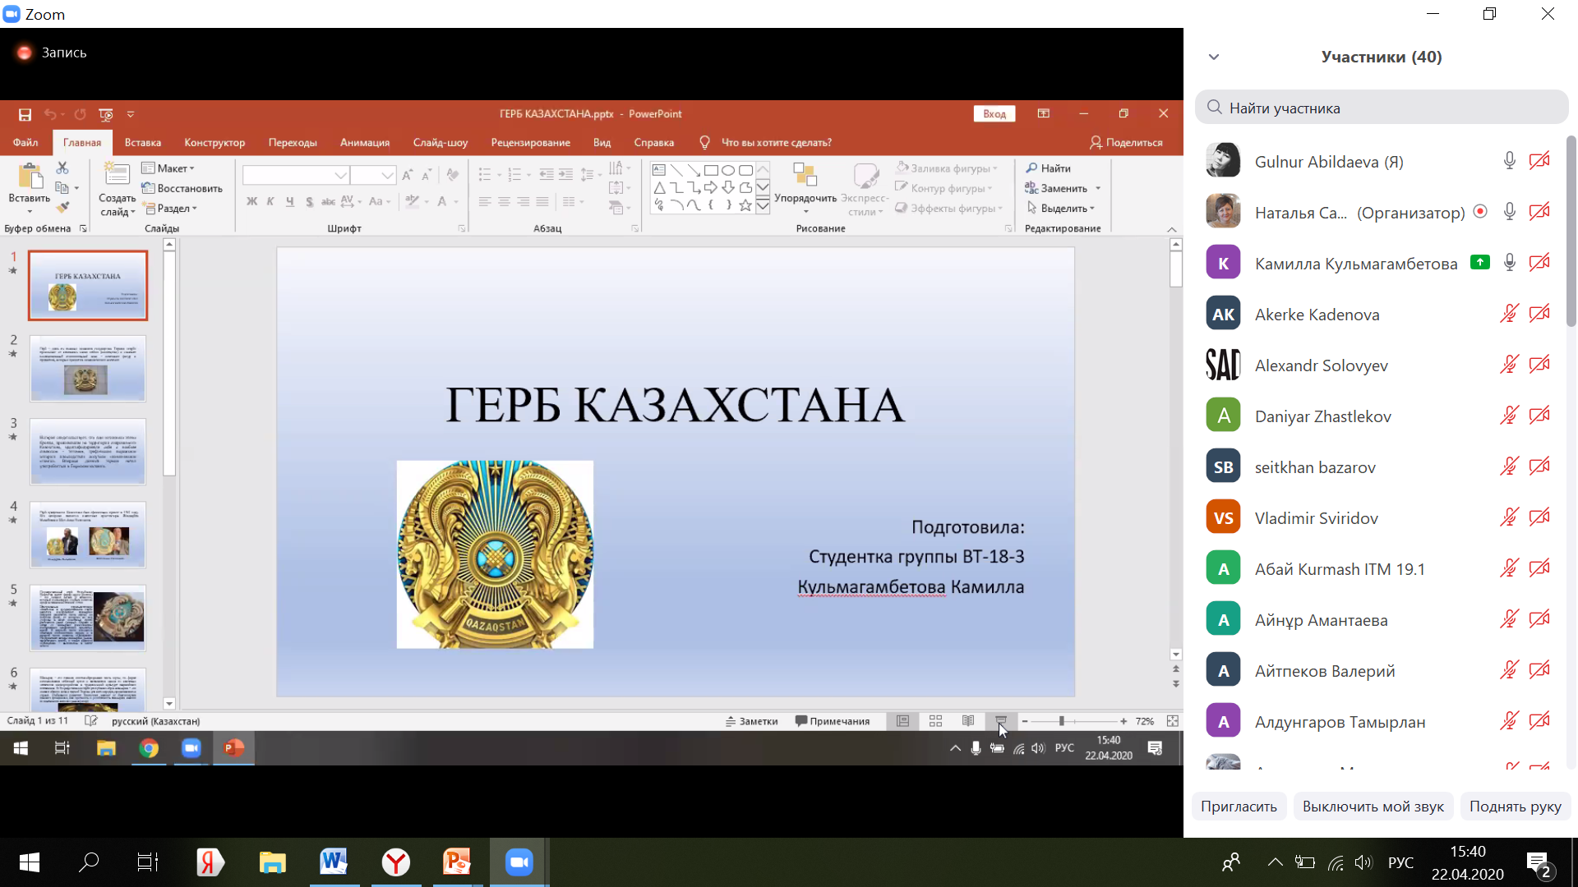Click the Format Painter brush icon
This screenshot has width=1578, height=887.
click(x=62, y=207)
